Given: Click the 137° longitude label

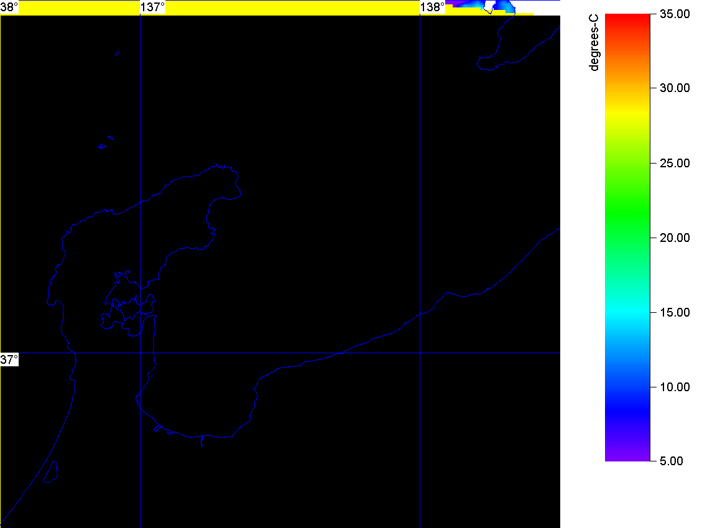Looking at the screenshot, I should click(152, 7).
